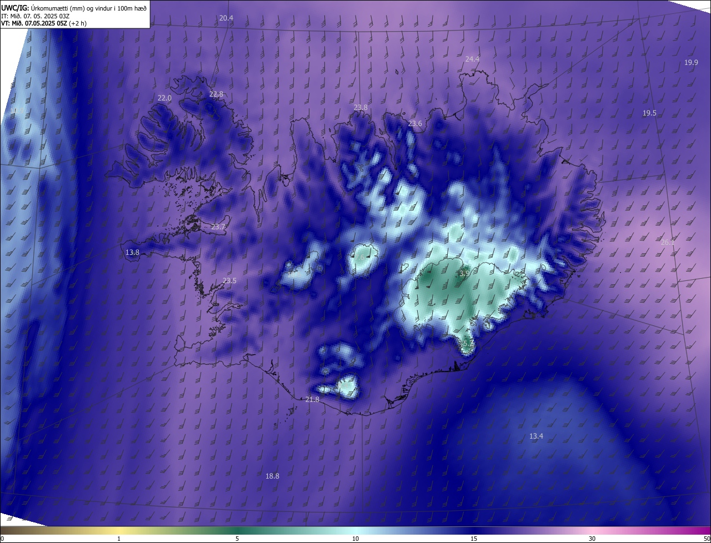Click the color bar tick label 0
711x543 pixels.
click(2, 539)
